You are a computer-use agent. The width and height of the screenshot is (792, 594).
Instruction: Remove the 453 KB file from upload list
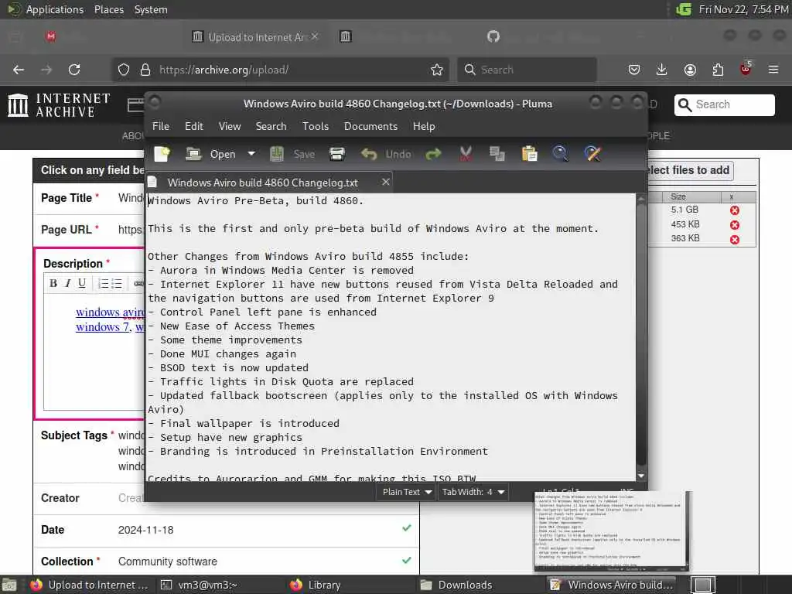[x=735, y=225]
